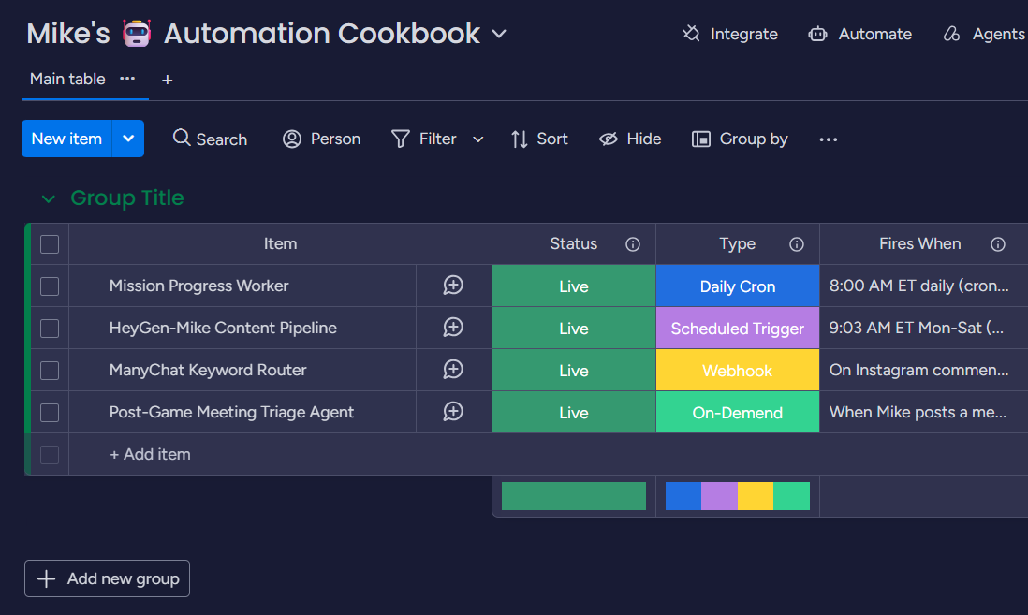Open conversation for Post-Game Meeting Triage Agent
Screen dimensions: 1028x615
click(x=453, y=412)
